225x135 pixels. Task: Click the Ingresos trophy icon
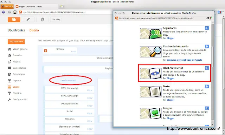click(9, 81)
